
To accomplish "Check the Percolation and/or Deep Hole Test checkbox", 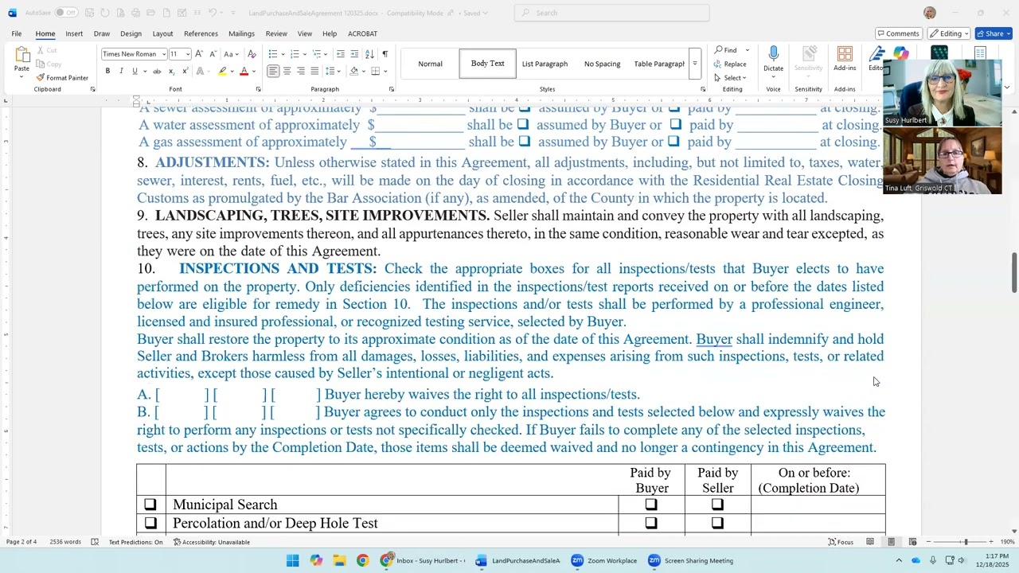I will pyautogui.click(x=150, y=523).
